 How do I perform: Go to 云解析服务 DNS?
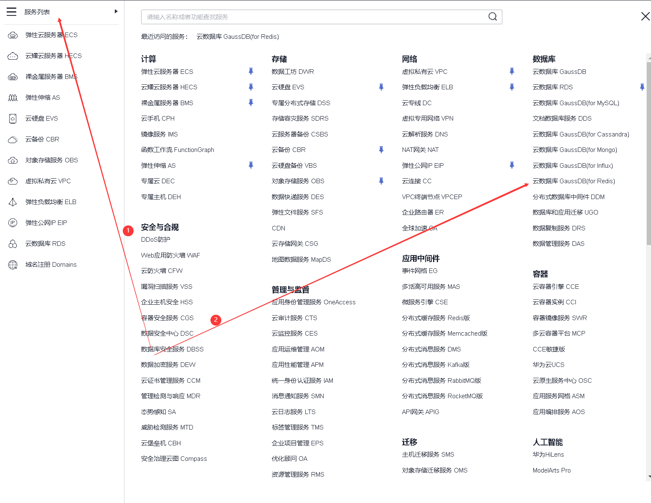(x=425, y=134)
